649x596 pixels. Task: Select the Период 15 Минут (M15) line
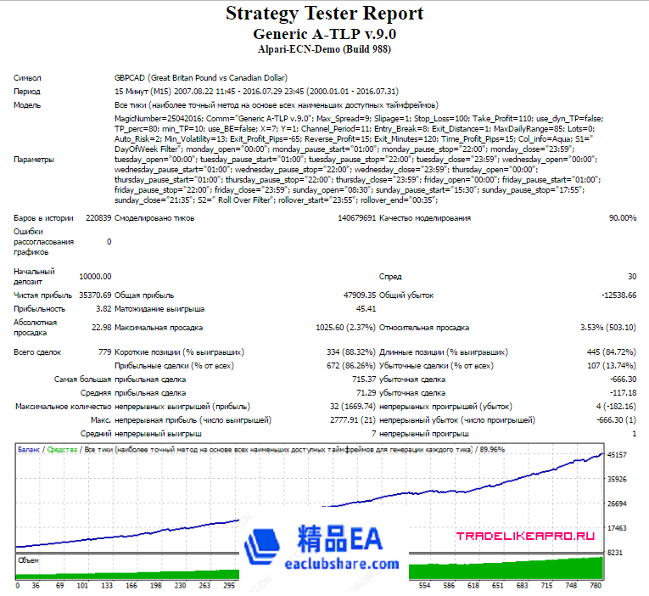(256, 92)
